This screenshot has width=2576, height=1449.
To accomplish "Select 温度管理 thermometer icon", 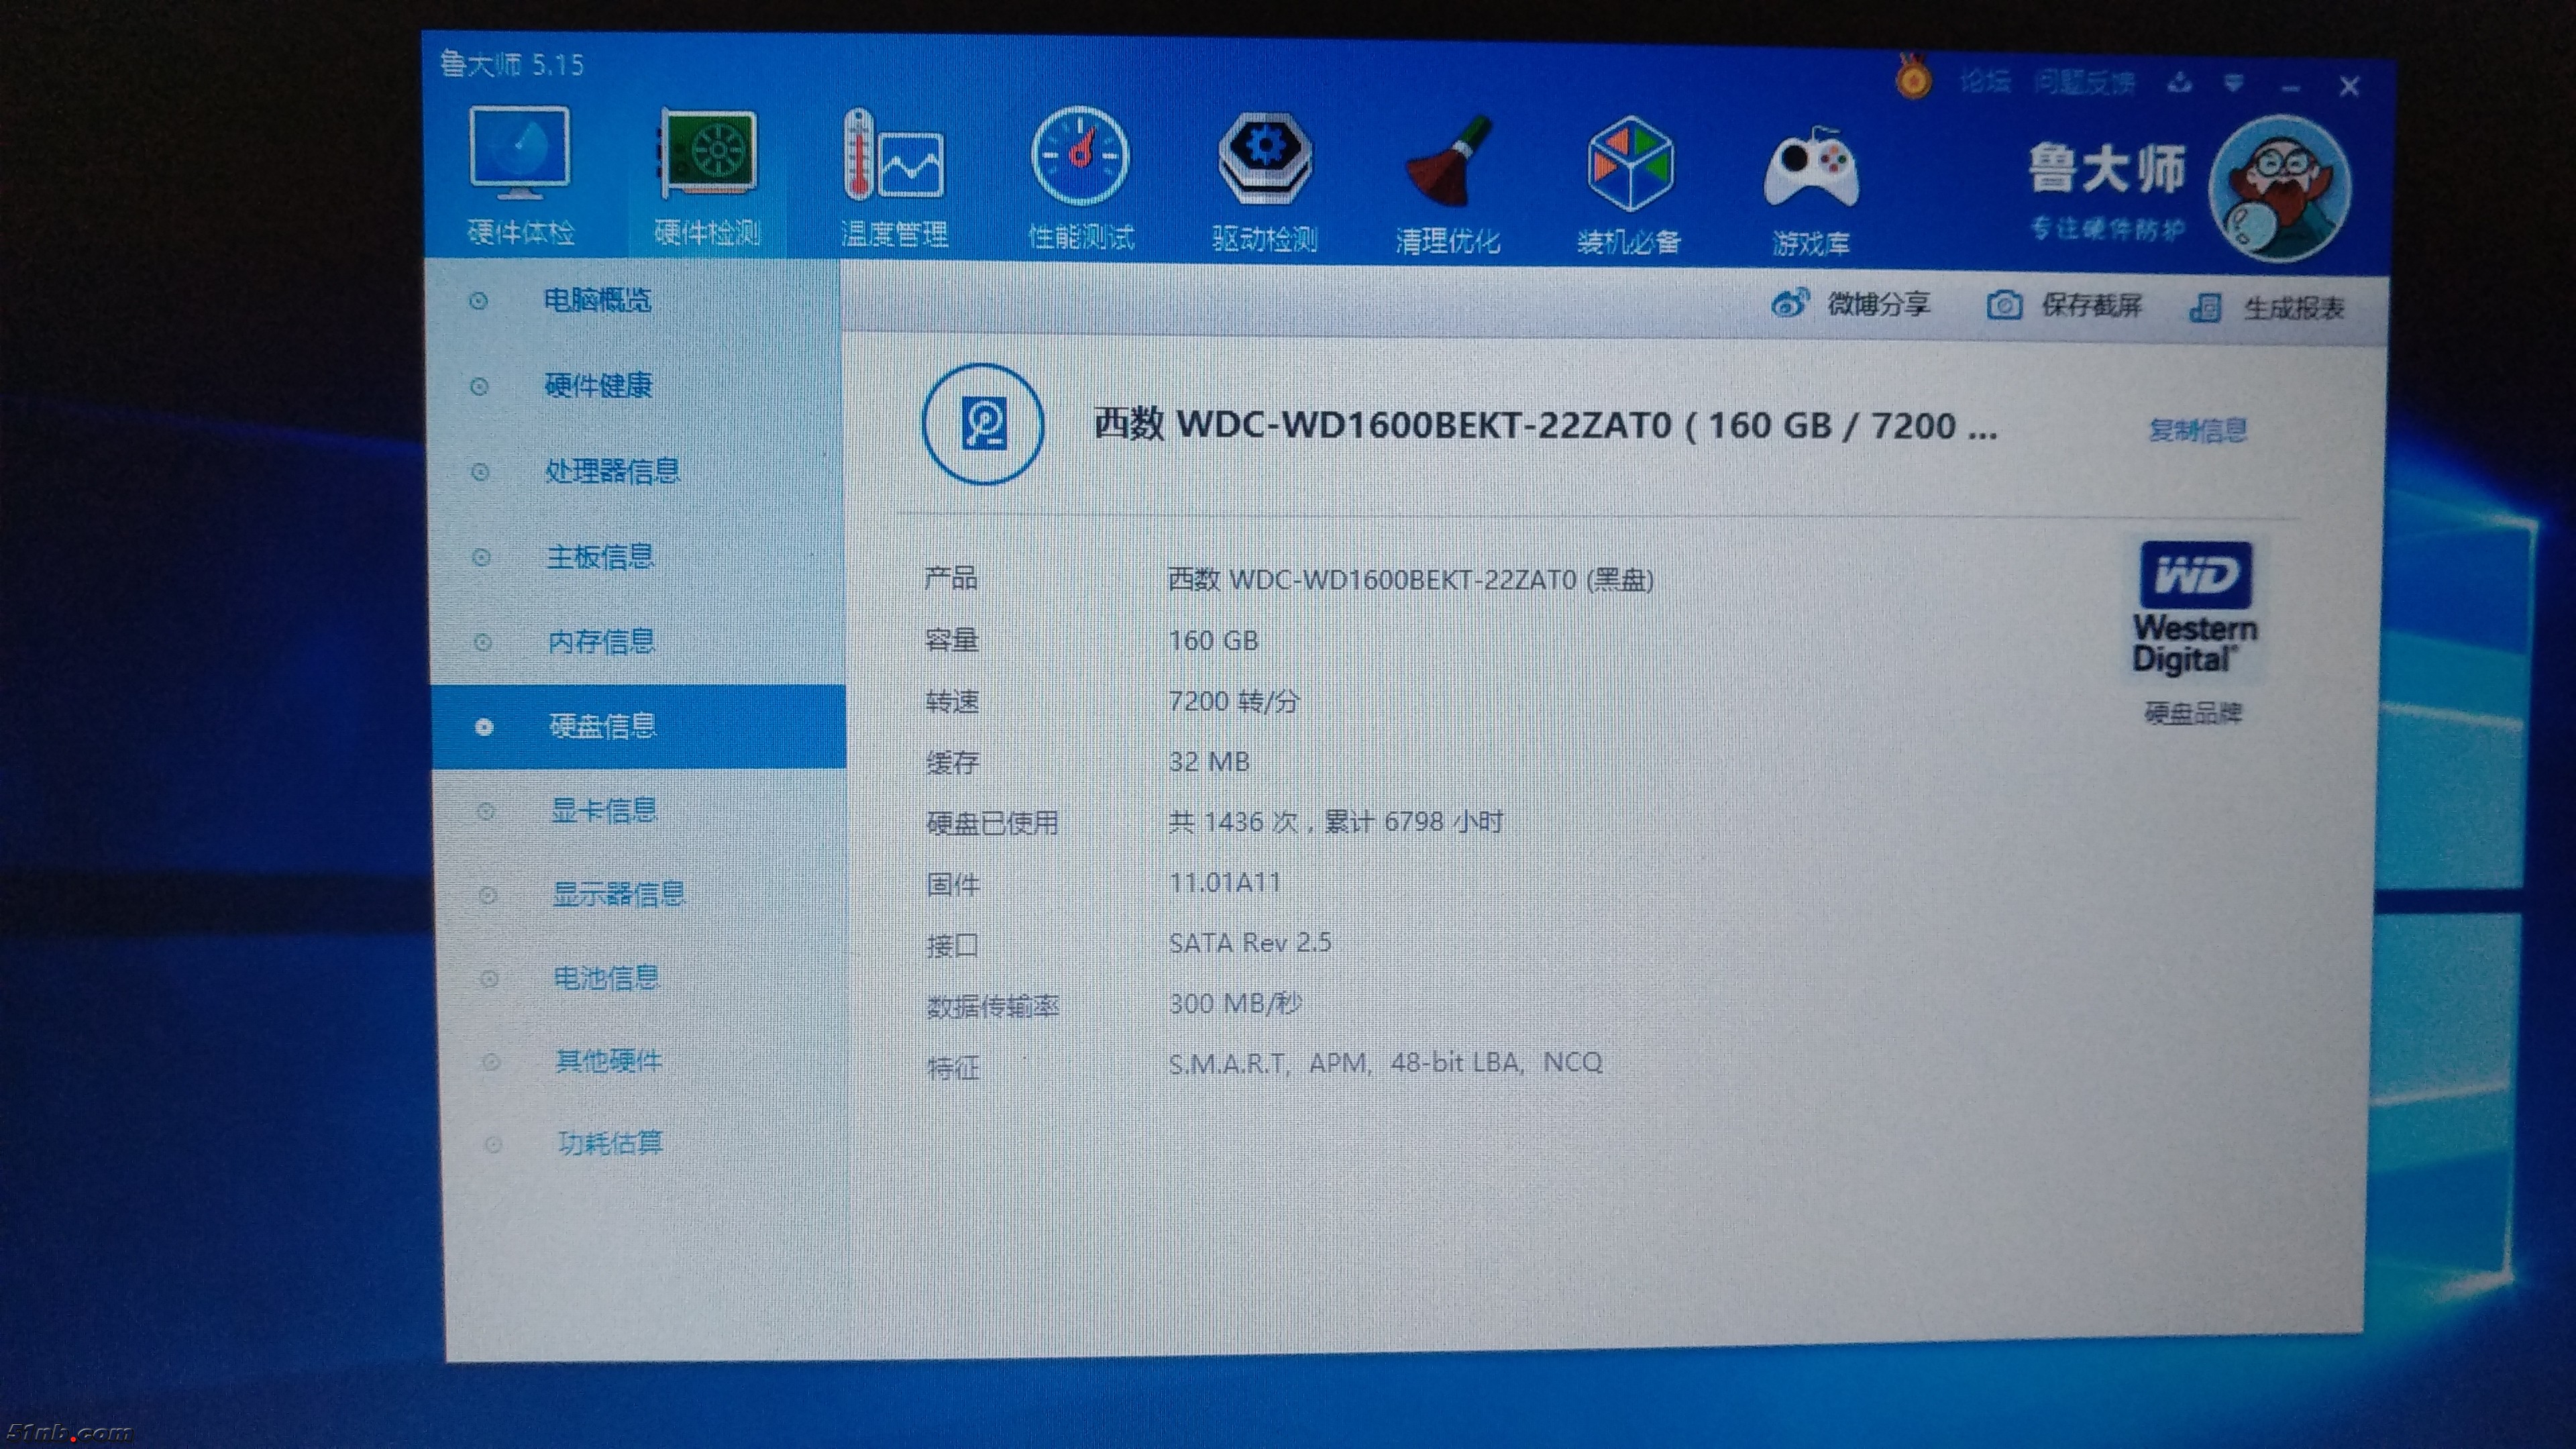I will click(893, 158).
